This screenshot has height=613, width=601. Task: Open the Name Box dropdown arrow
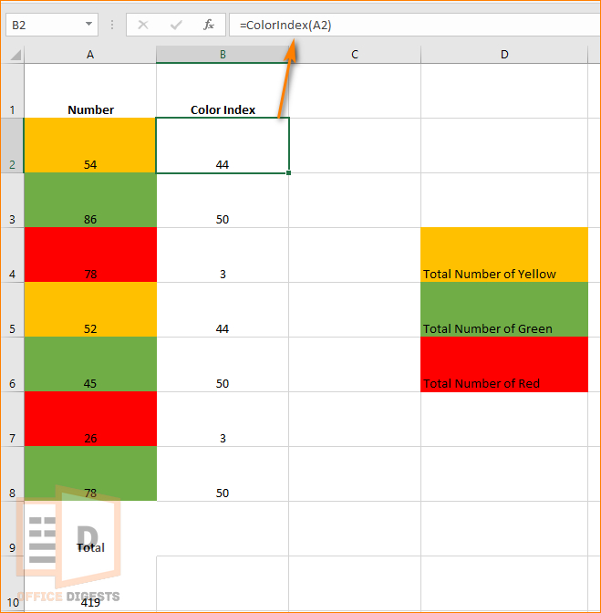coord(88,25)
